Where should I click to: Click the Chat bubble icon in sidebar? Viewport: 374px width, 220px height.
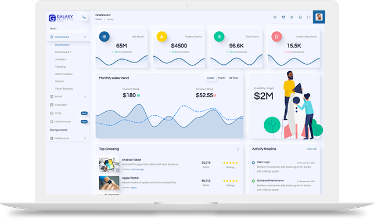(x=52, y=113)
